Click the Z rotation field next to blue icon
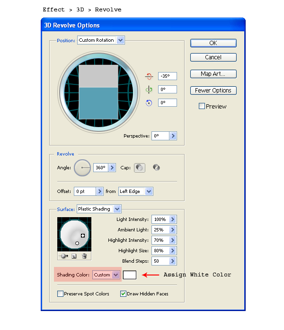This screenshot has width=284, height=330. click(x=168, y=103)
